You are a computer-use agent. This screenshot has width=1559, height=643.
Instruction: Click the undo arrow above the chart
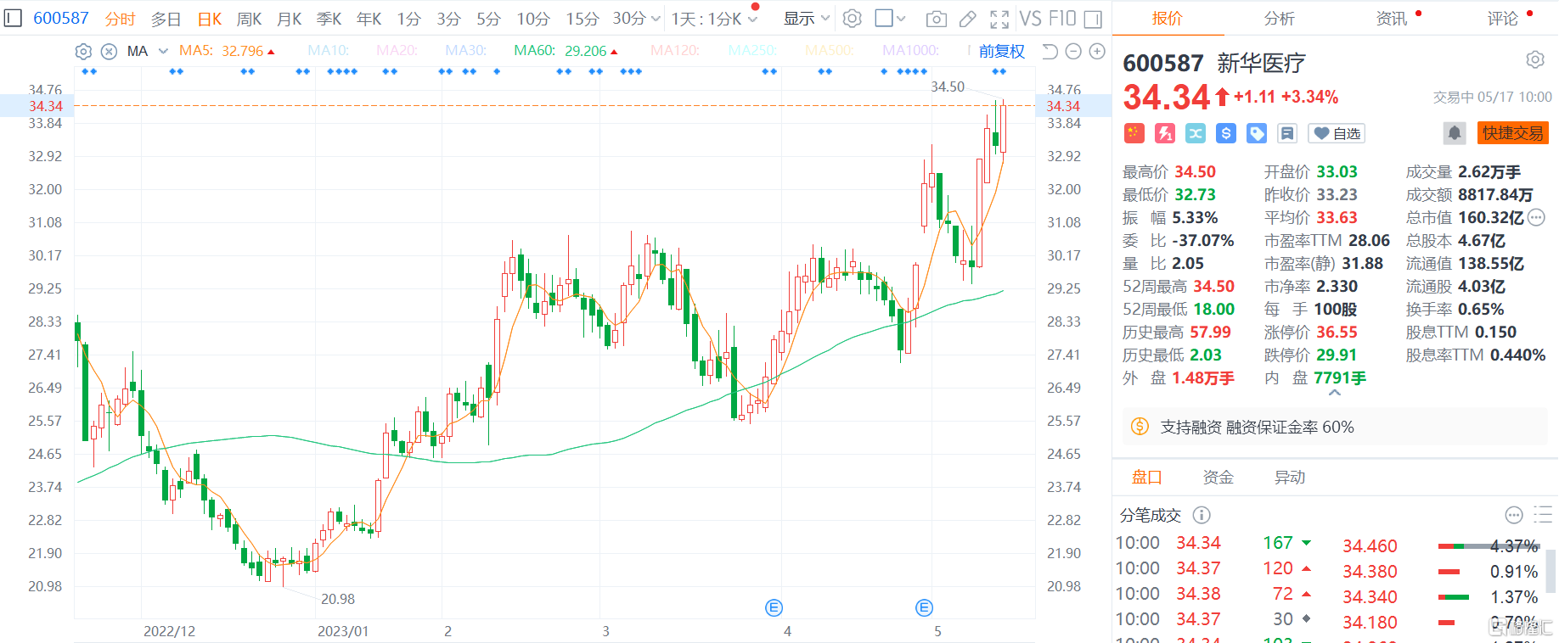click(x=1050, y=51)
